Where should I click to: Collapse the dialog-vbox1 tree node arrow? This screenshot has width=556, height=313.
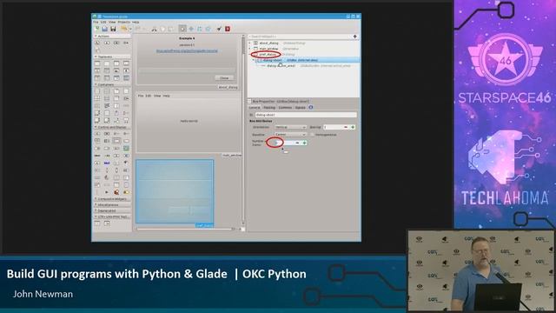(x=253, y=60)
